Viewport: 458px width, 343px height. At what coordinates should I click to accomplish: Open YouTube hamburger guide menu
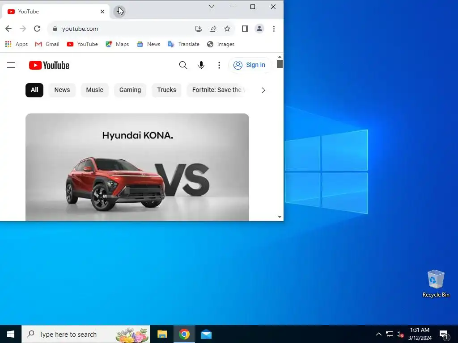coord(11,65)
